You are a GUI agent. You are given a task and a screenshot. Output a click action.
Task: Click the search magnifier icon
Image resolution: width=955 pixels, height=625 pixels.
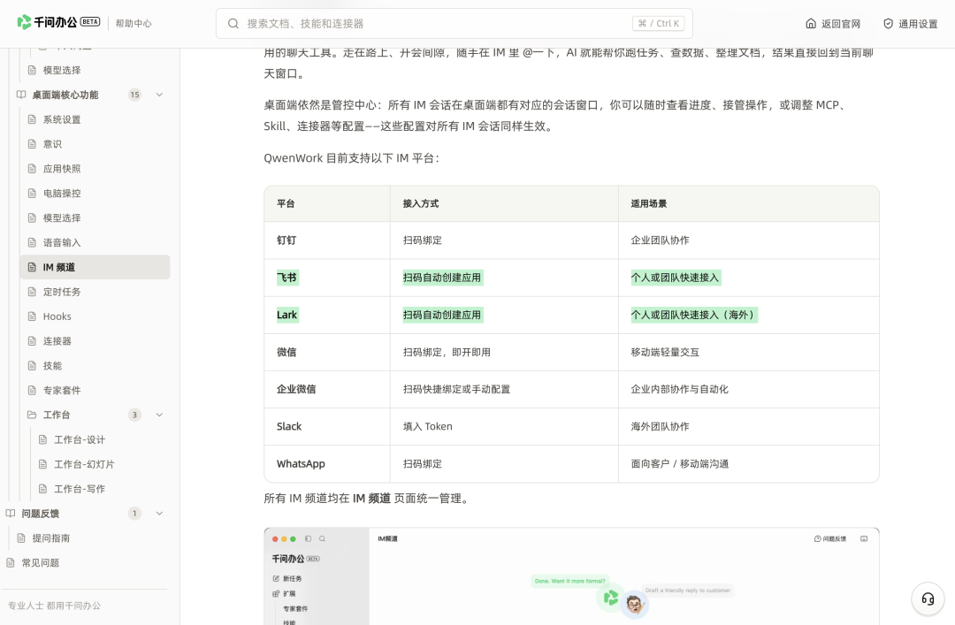coord(233,24)
